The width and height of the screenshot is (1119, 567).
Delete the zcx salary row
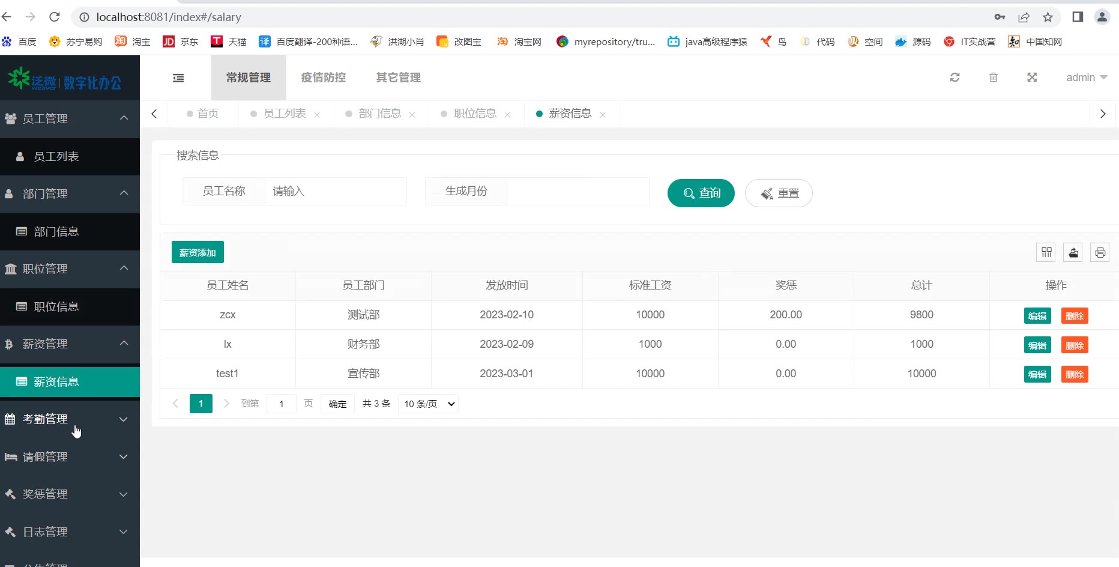[1074, 316]
